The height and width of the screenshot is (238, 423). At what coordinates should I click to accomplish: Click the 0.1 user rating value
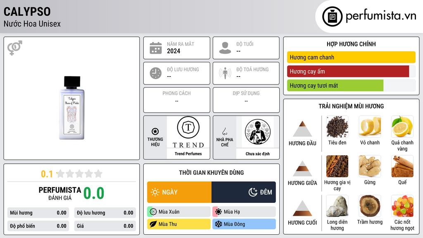point(47,174)
